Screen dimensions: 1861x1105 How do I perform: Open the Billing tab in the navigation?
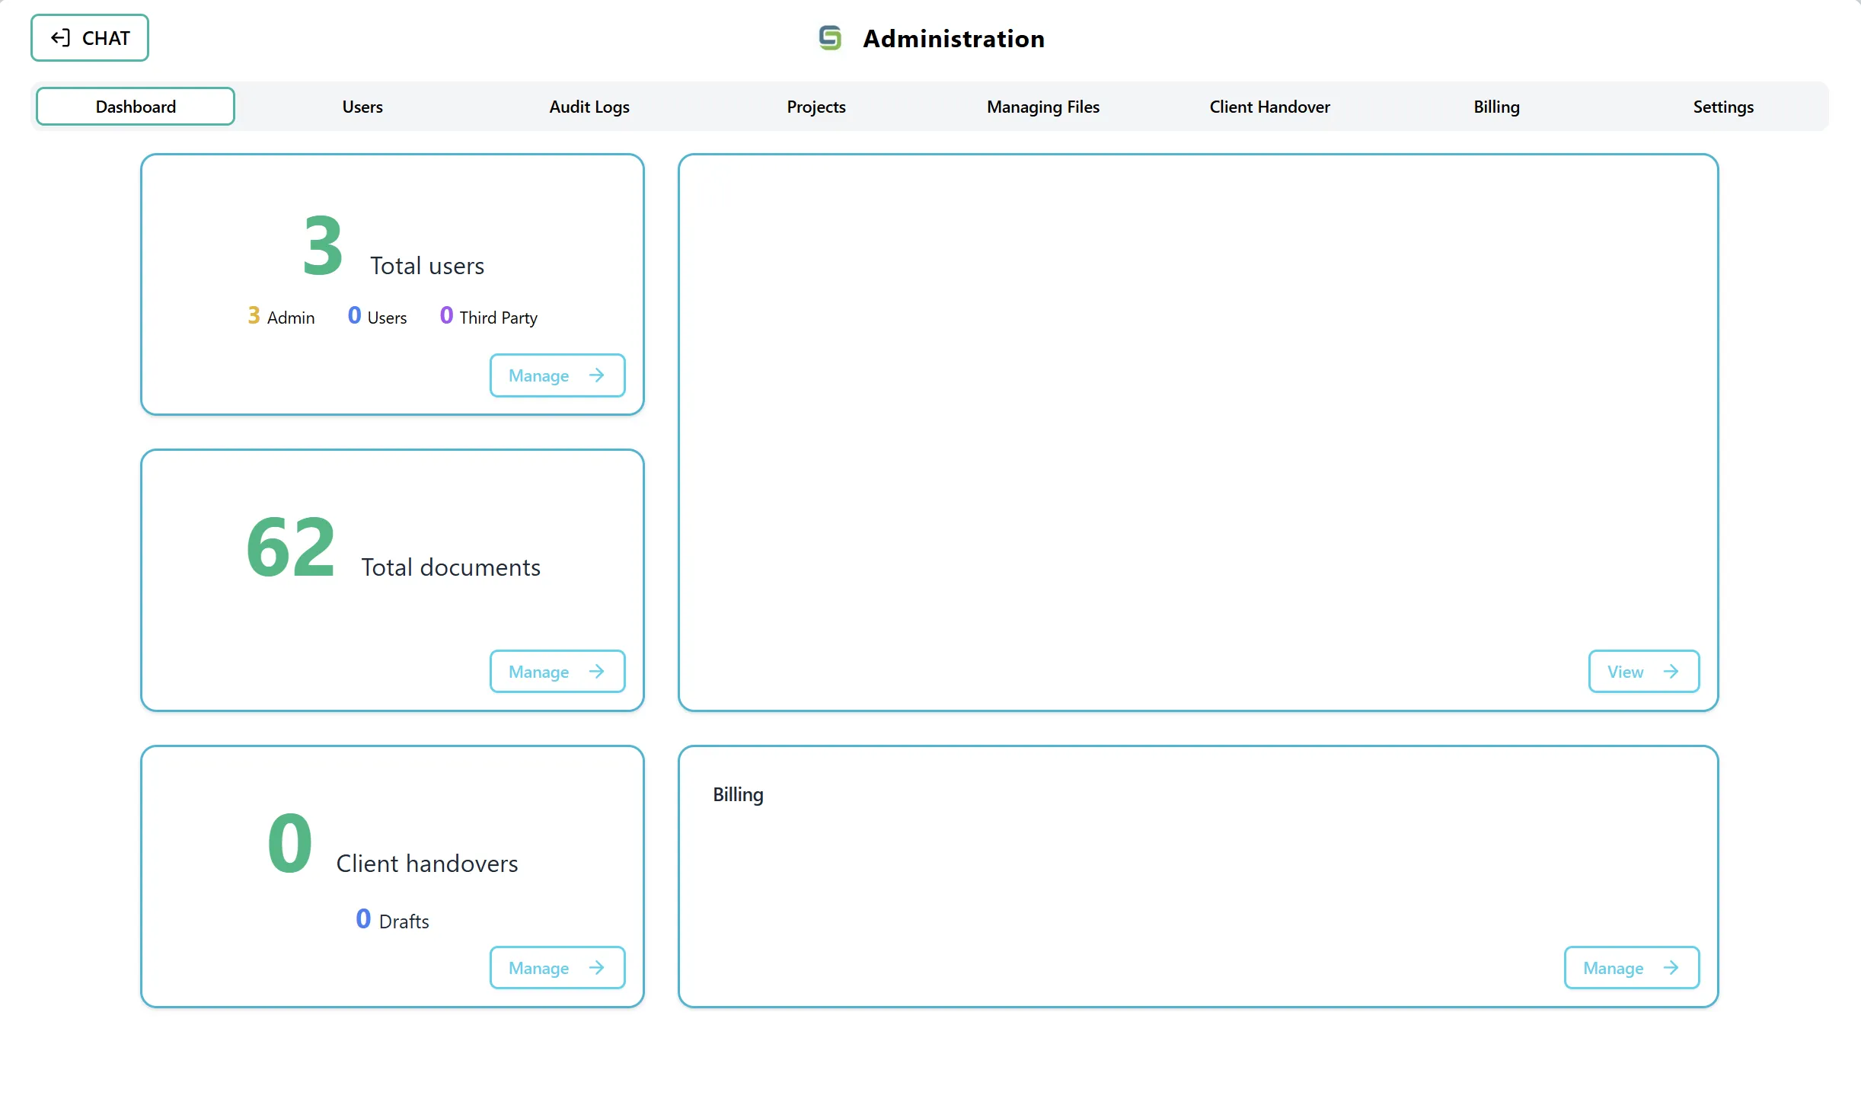click(1496, 107)
